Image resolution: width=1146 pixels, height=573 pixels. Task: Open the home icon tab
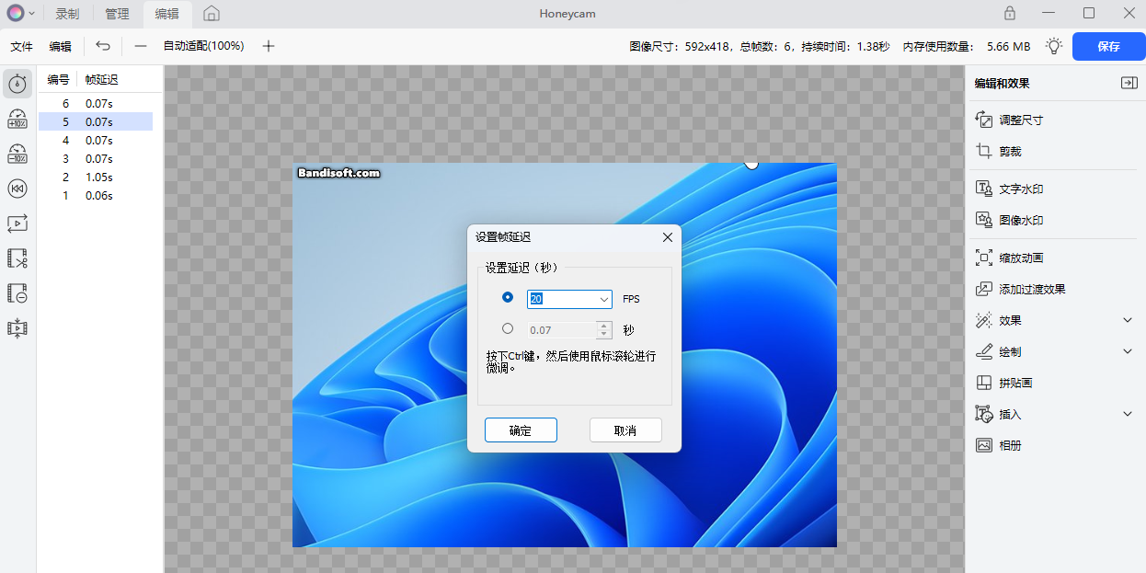212,14
